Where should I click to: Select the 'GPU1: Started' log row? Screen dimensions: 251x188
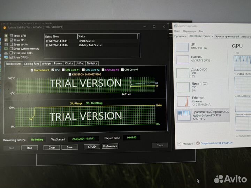point(91,41)
